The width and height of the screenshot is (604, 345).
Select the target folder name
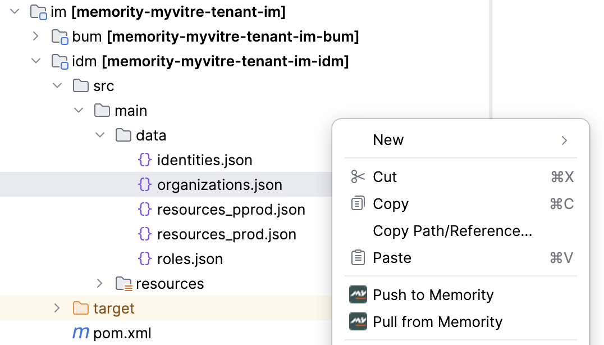[113, 308]
